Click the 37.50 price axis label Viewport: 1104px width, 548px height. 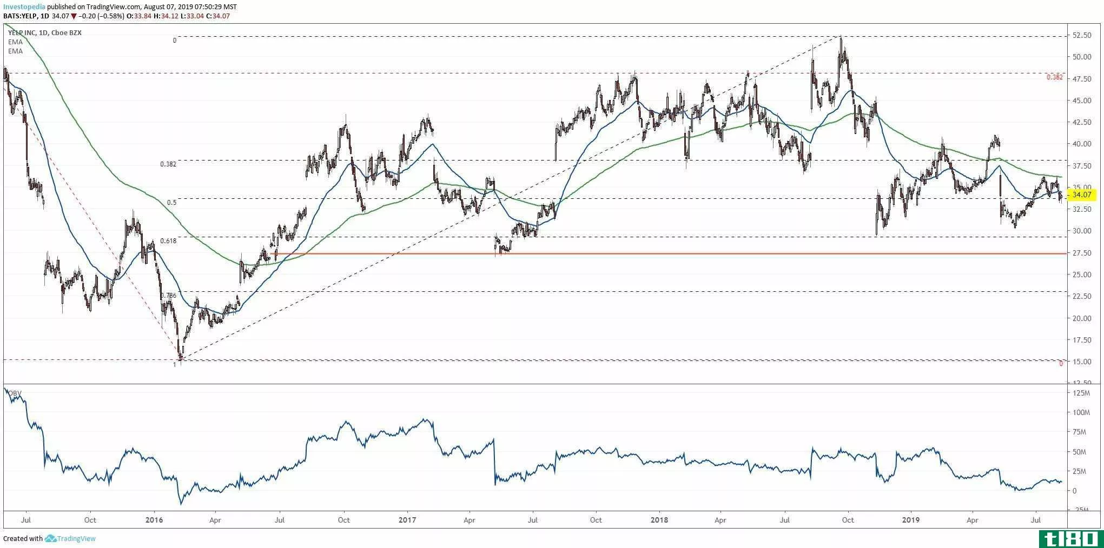pos(1081,166)
